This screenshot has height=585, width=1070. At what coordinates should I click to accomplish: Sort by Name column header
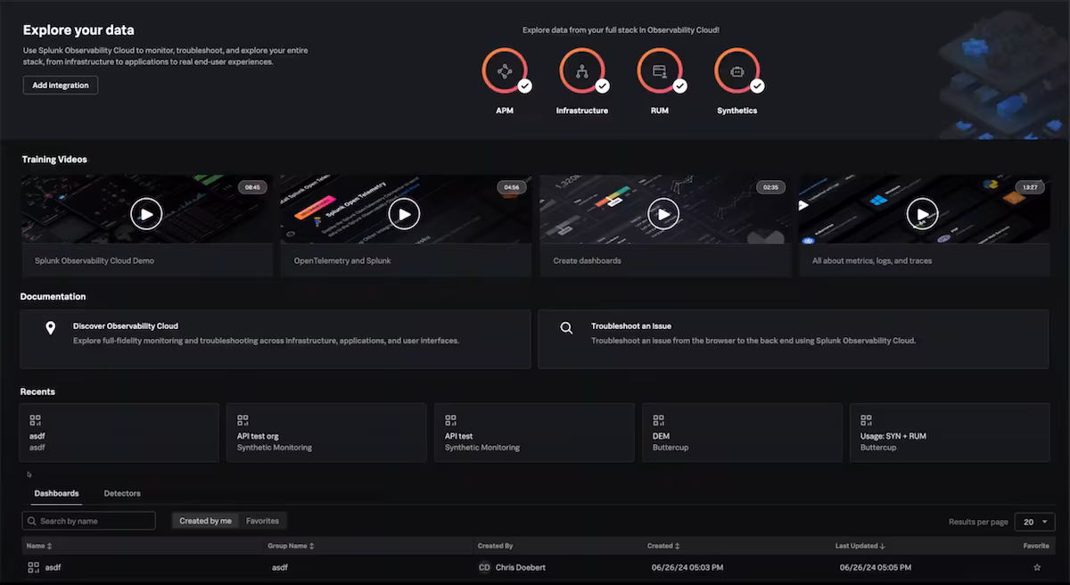coord(39,546)
